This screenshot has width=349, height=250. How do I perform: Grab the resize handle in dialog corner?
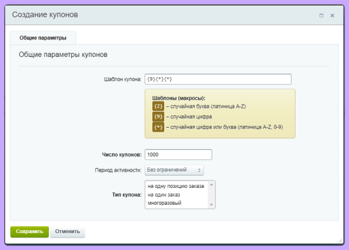340,240
